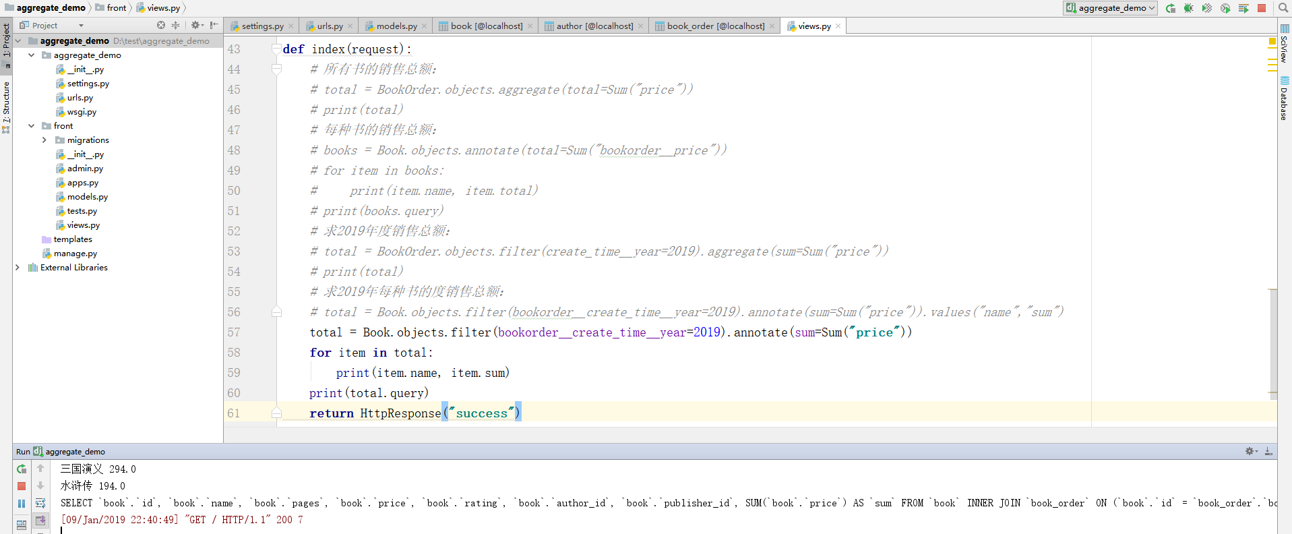The width and height of the screenshot is (1292, 534).
Task: Close the settings.py editor tab
Action: [x=291, y=26]
